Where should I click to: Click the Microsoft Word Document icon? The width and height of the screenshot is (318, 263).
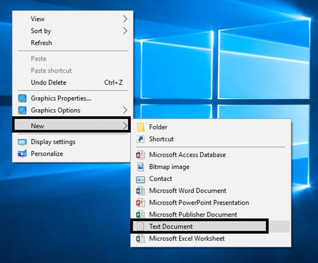click(140, 191)
